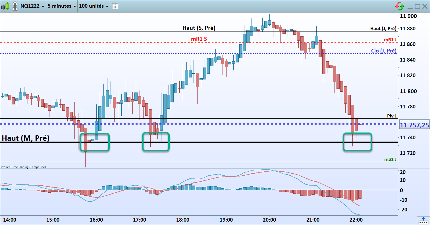Image resolution: width=430 pixels, height=225 pixels.
Task: Click the 11 880 price axis value
Action: point(408,29)
